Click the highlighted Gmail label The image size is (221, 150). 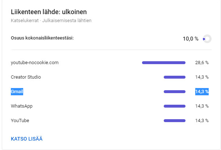pos(17,92)
